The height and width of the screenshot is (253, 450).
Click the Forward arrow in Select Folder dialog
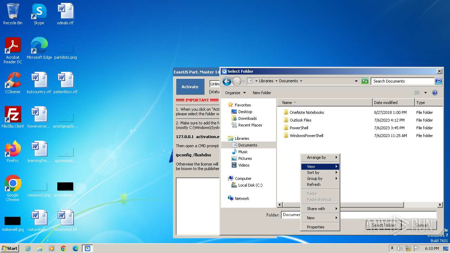pos(237,82)
